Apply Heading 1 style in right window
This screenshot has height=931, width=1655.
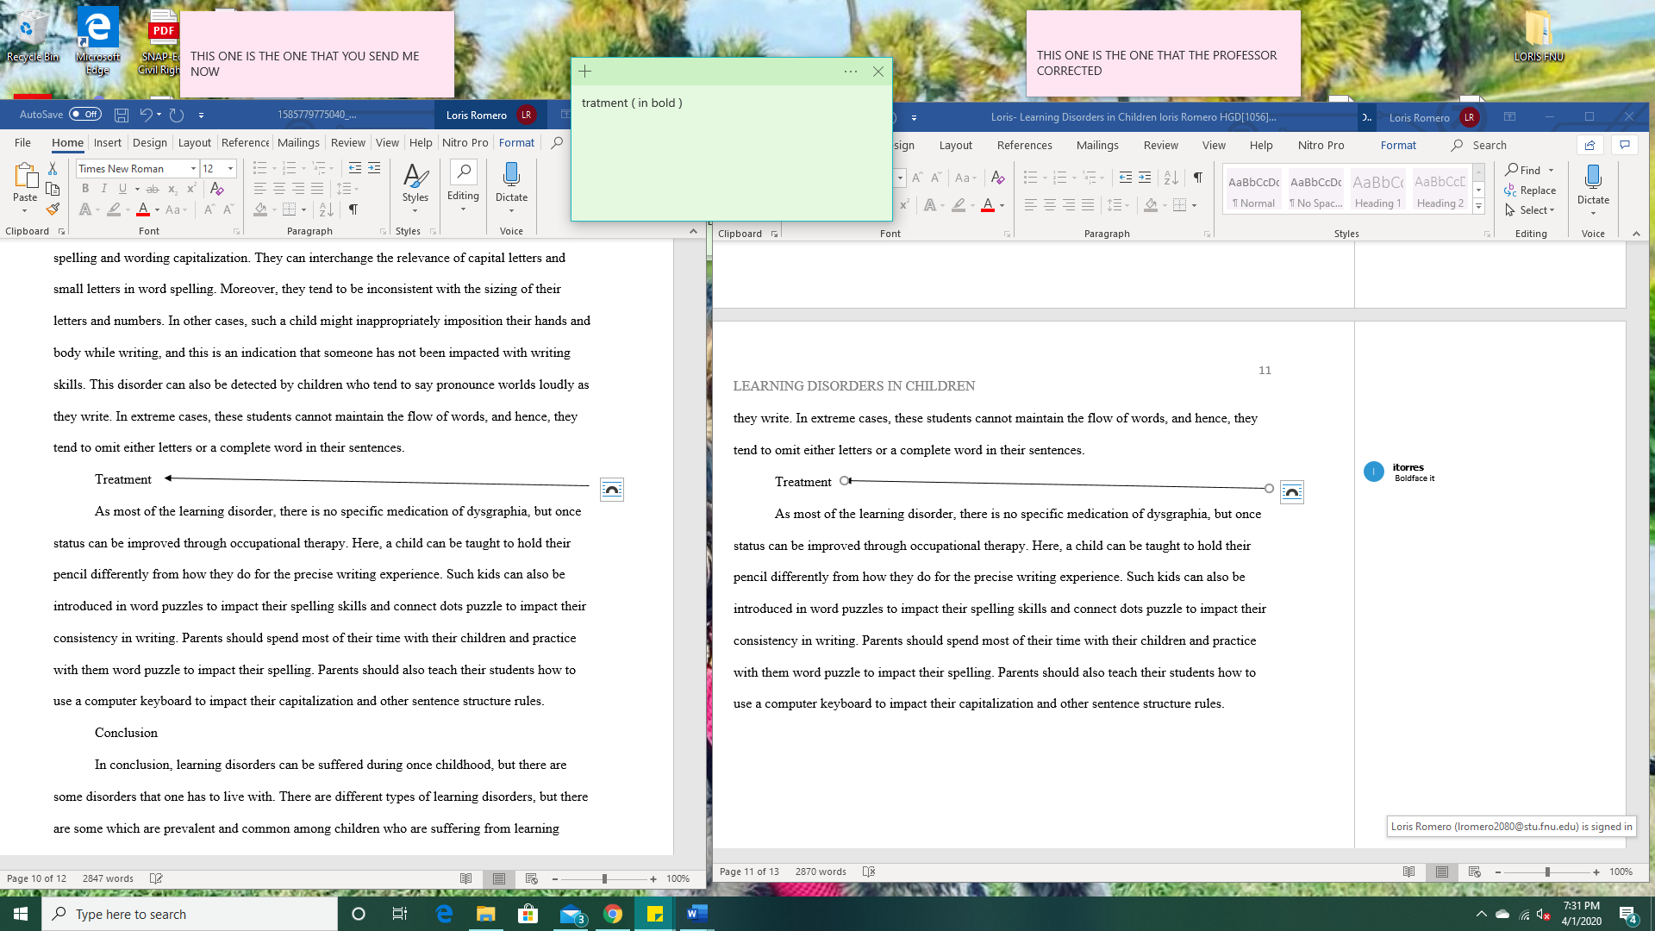tap(1377, 191)
